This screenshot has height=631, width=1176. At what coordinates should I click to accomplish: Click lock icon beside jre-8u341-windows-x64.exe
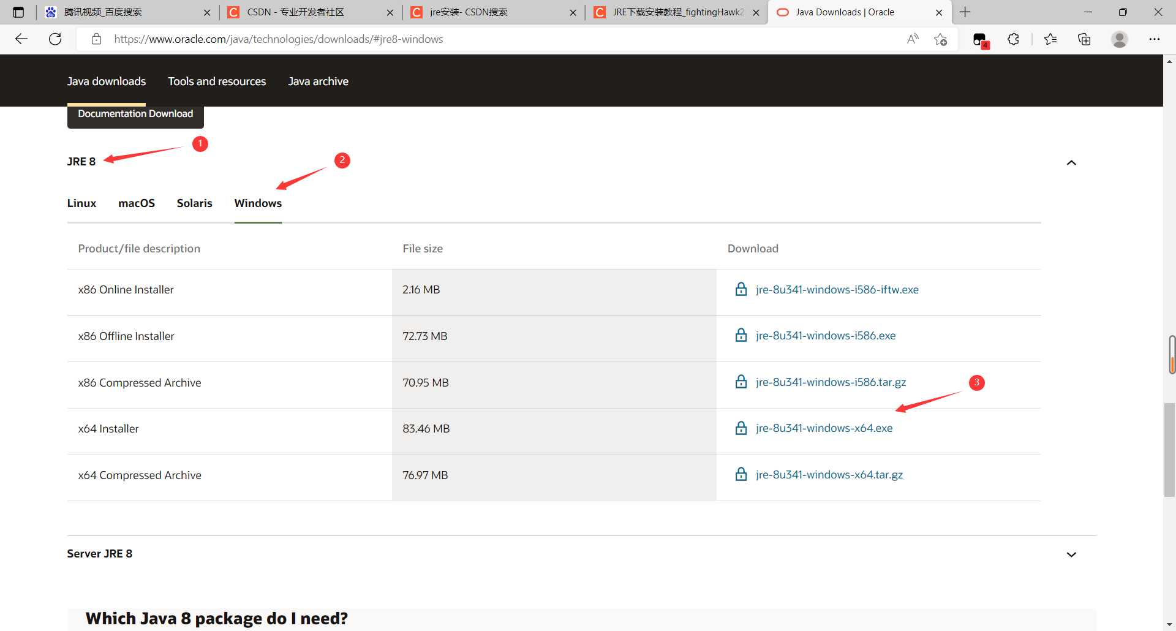[741, 428]
